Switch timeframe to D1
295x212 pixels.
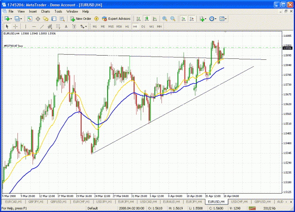point(143,27)
